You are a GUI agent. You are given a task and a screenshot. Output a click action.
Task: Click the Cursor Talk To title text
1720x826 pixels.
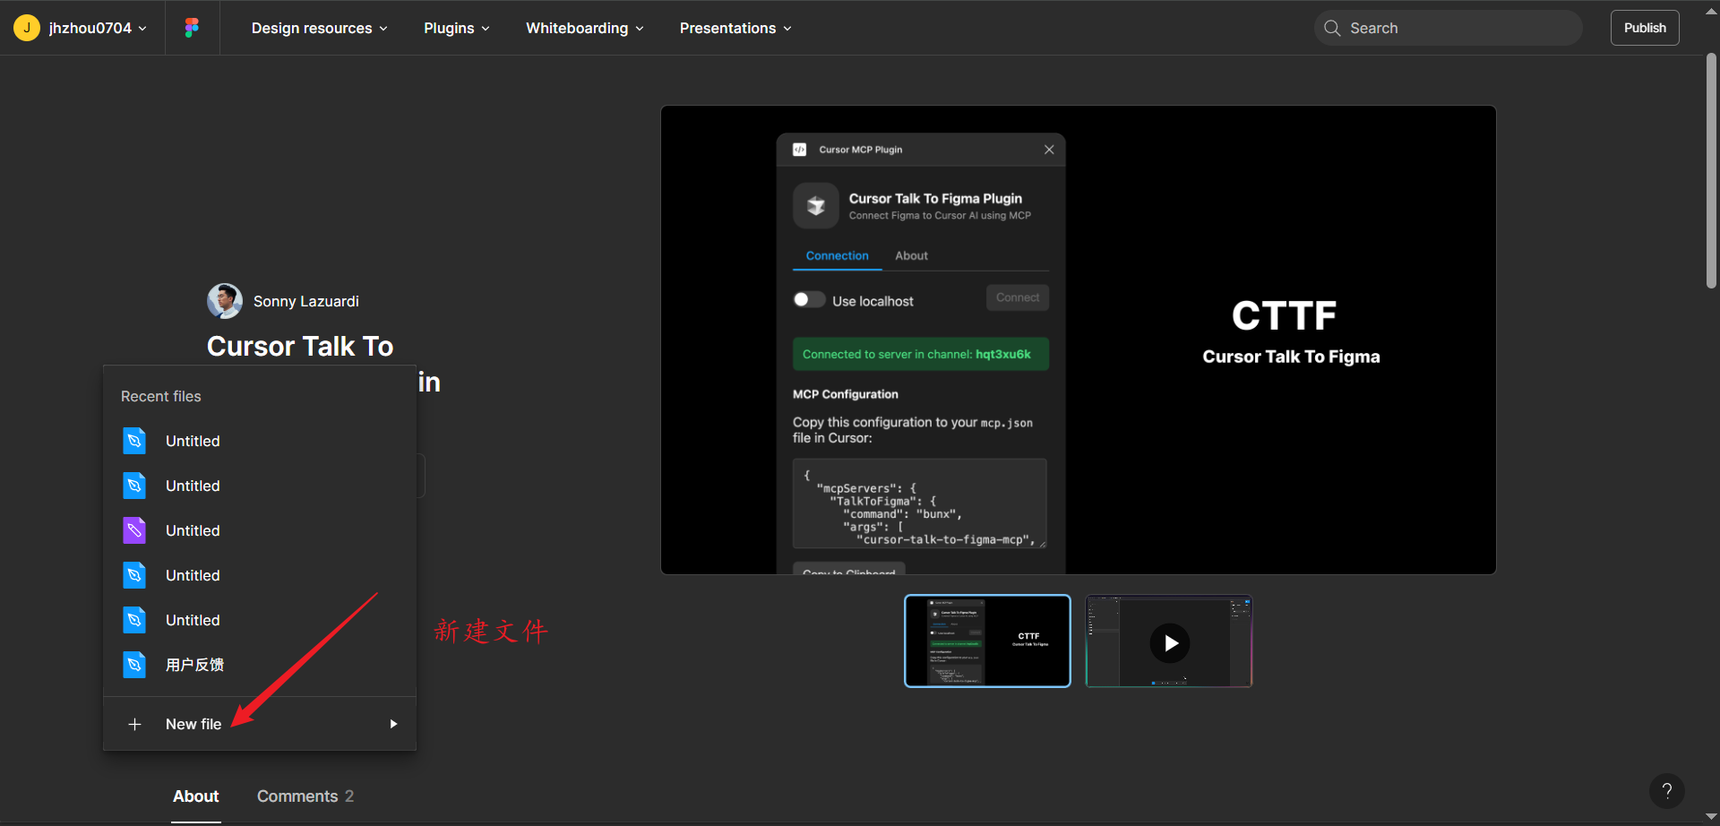click(x=300, y=347)
